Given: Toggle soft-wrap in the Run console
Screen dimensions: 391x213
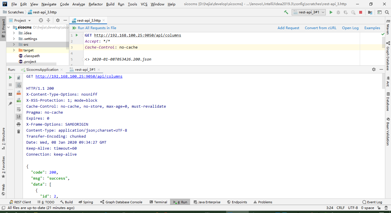Looking at the screenshot, I should (x=19, y=109).
